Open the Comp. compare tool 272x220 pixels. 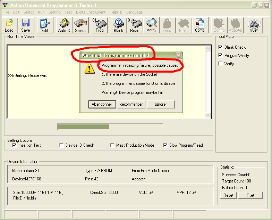tap(200, 25)
